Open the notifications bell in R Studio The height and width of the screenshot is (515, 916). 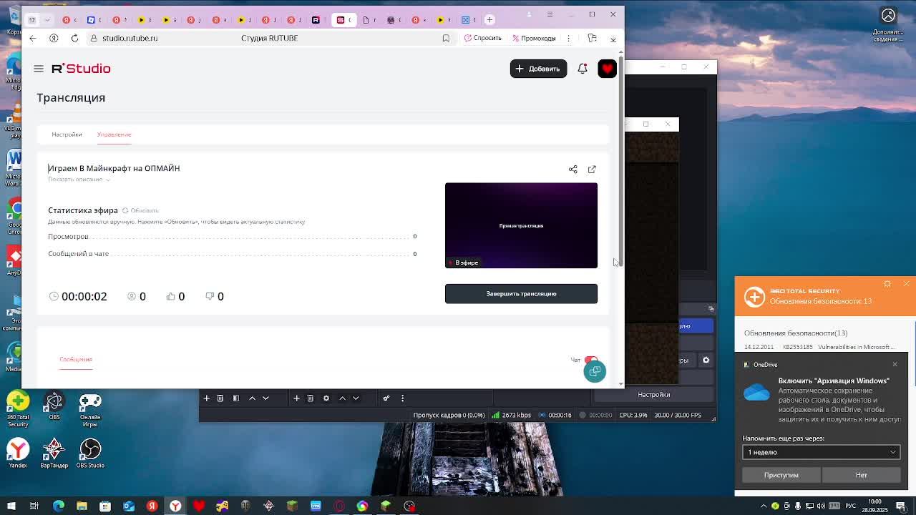[x=583, y=69]
